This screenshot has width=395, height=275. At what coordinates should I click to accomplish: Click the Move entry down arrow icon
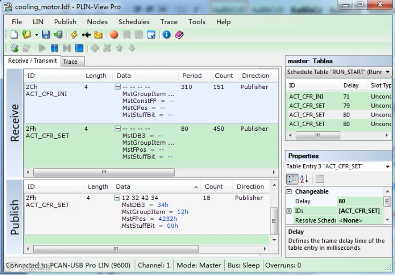coord(132,48)
